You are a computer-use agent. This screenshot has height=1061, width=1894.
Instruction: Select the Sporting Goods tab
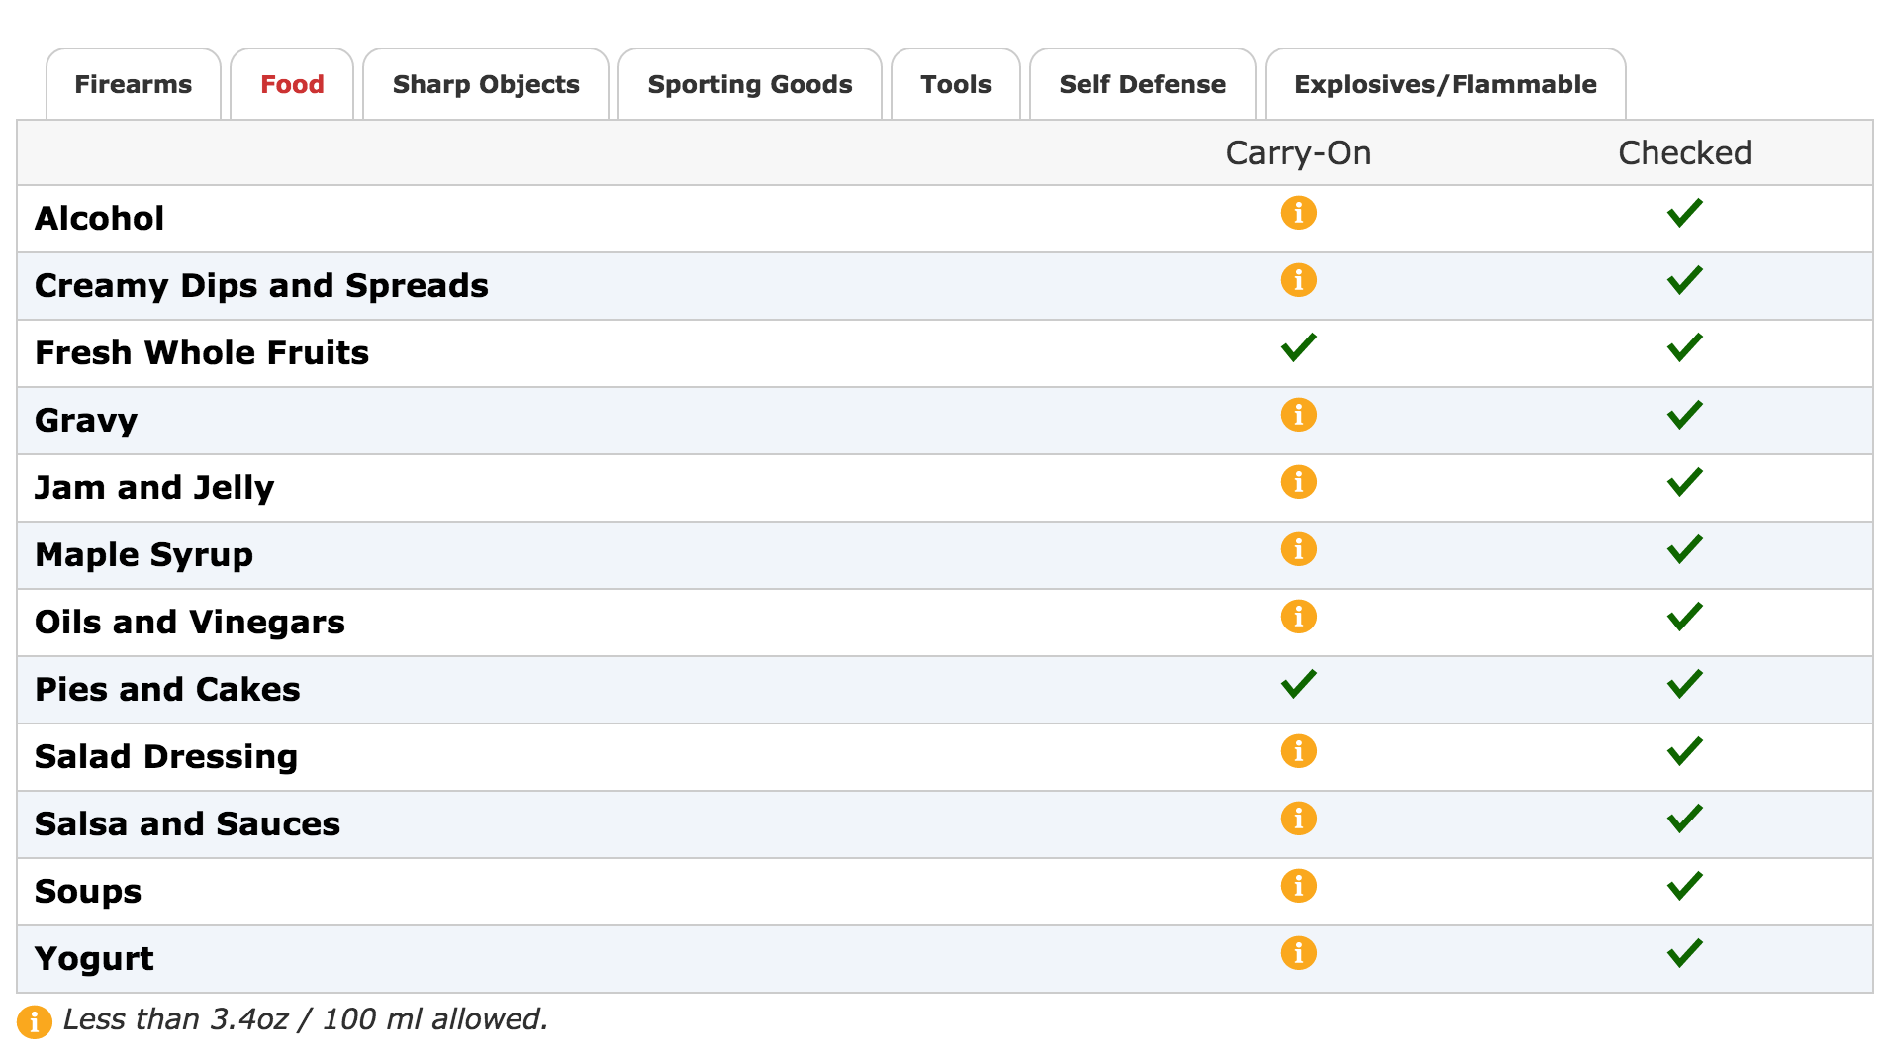[750, 84]
